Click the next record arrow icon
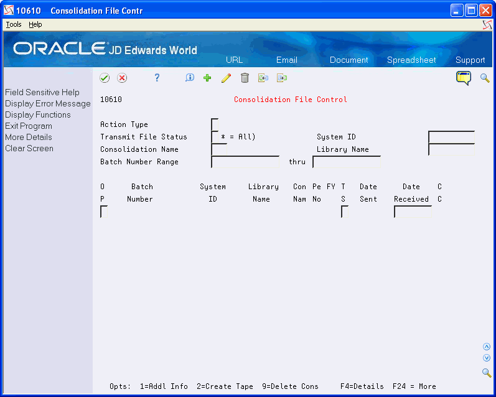 (x=282, y=78)
